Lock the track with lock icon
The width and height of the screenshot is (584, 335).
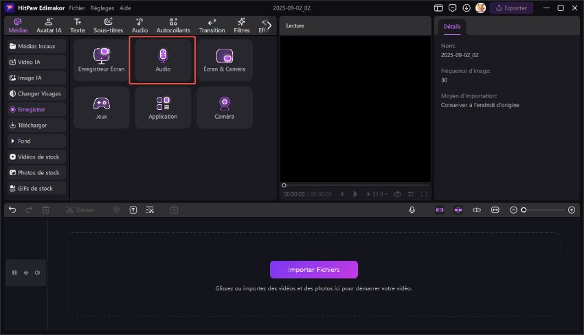(x=14, y=273)
